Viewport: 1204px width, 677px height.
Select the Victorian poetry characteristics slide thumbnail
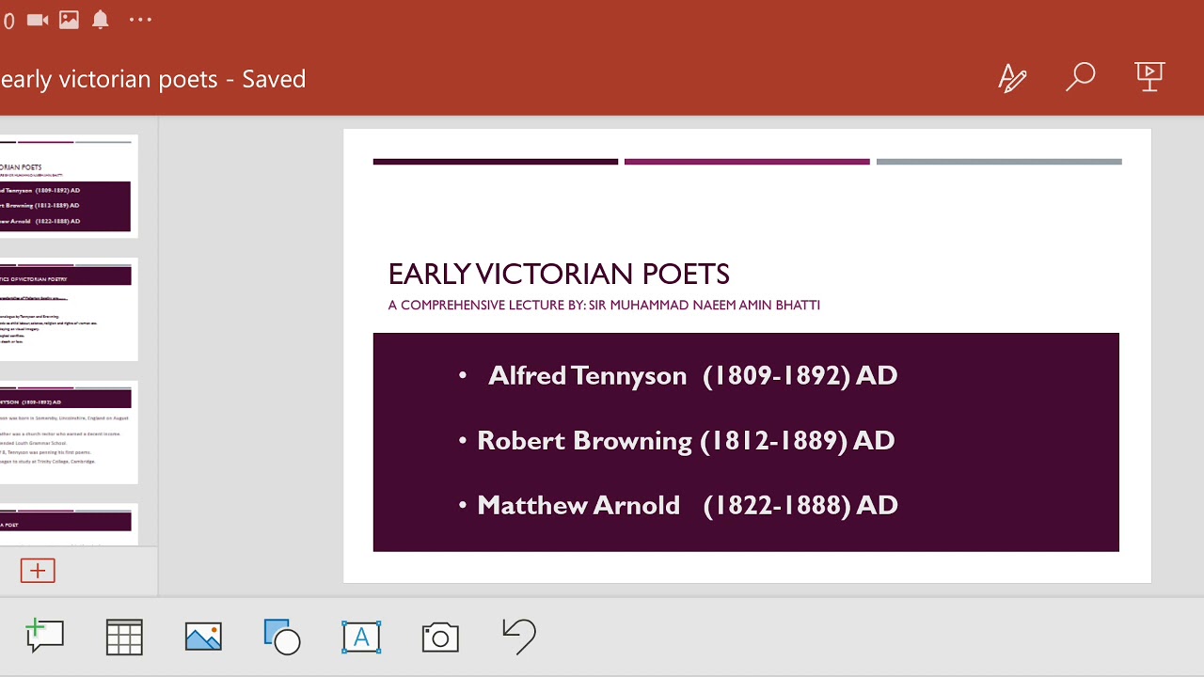[69, 309]
